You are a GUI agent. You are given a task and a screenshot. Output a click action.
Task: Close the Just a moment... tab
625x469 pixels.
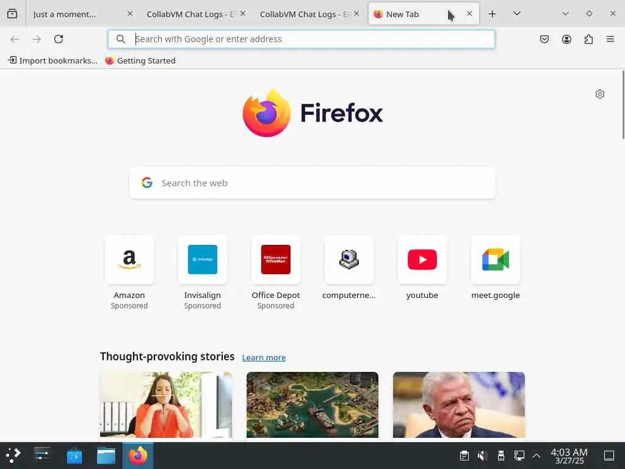pyautogui.click(x=130, y=13)
